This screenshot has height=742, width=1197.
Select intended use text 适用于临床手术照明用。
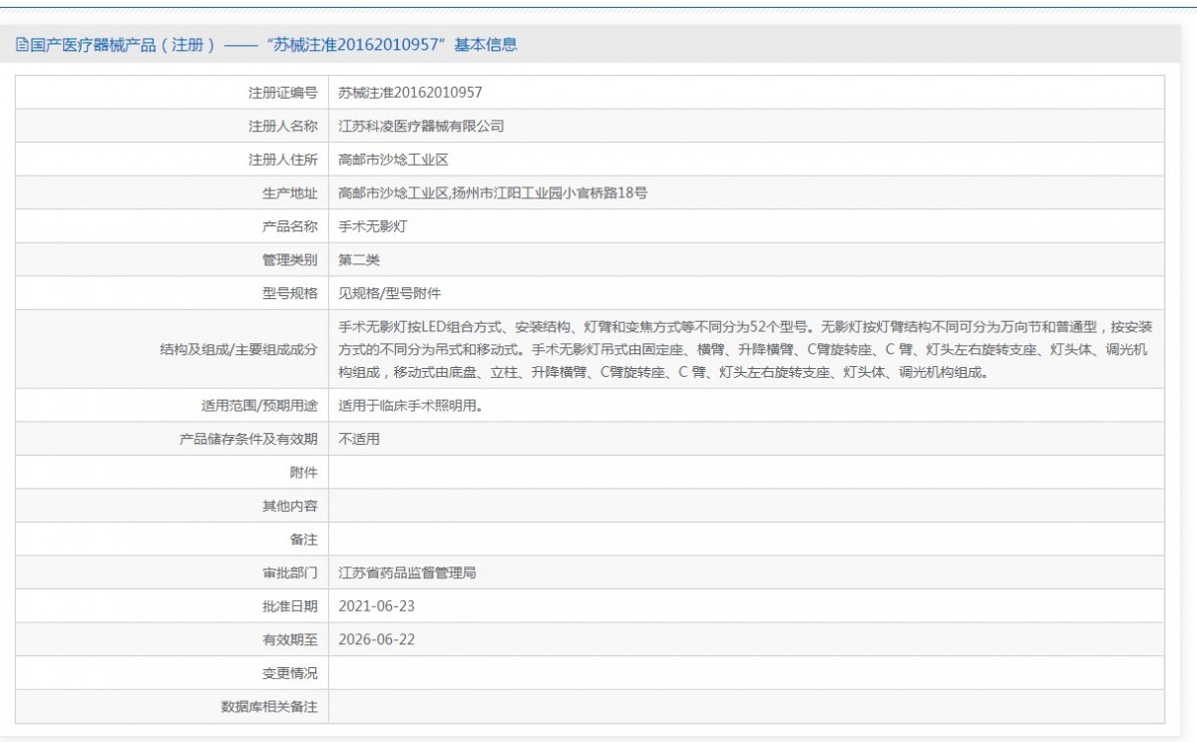pos(414,406)
